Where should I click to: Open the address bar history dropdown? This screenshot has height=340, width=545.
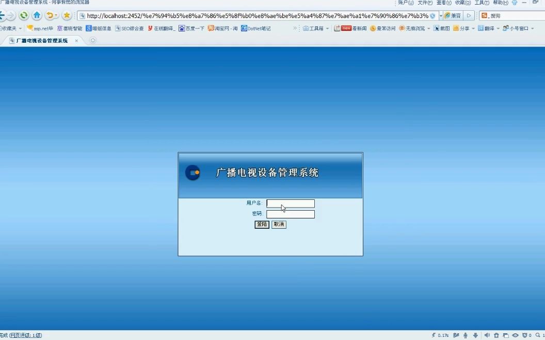coord(441,15)
